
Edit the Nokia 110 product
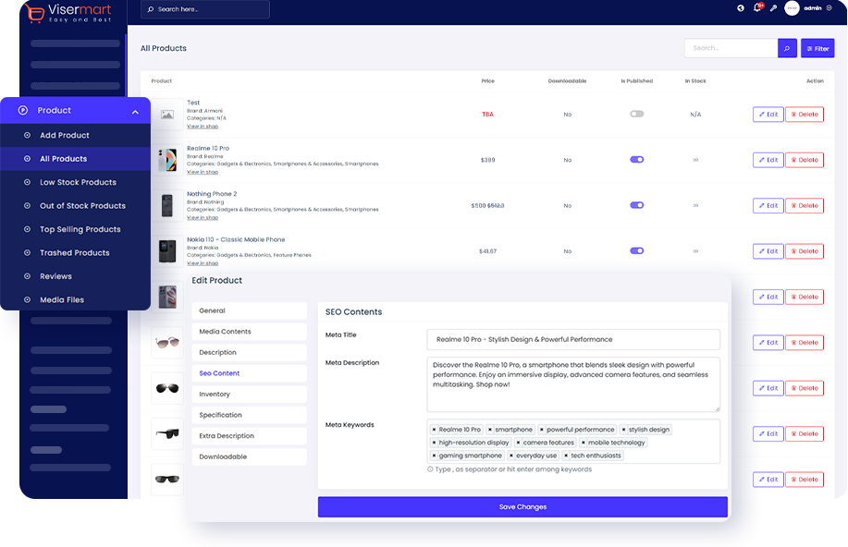[x=768, y=251]
